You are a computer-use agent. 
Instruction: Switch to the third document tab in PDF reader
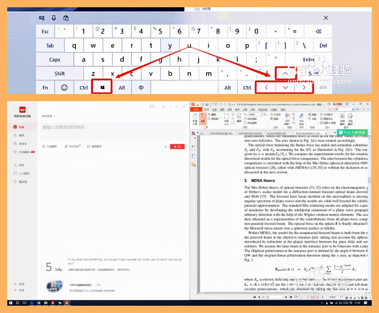pyautogui.click(x=278, y=133)
